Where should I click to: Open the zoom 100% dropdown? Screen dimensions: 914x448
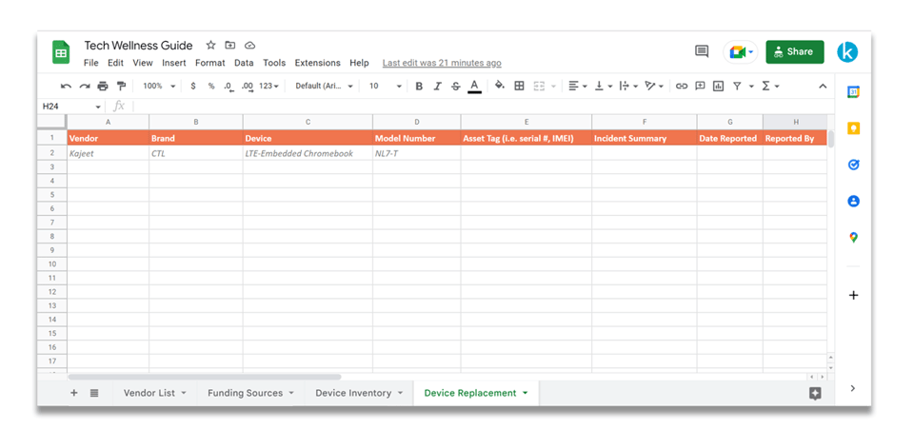pos(159,87)
